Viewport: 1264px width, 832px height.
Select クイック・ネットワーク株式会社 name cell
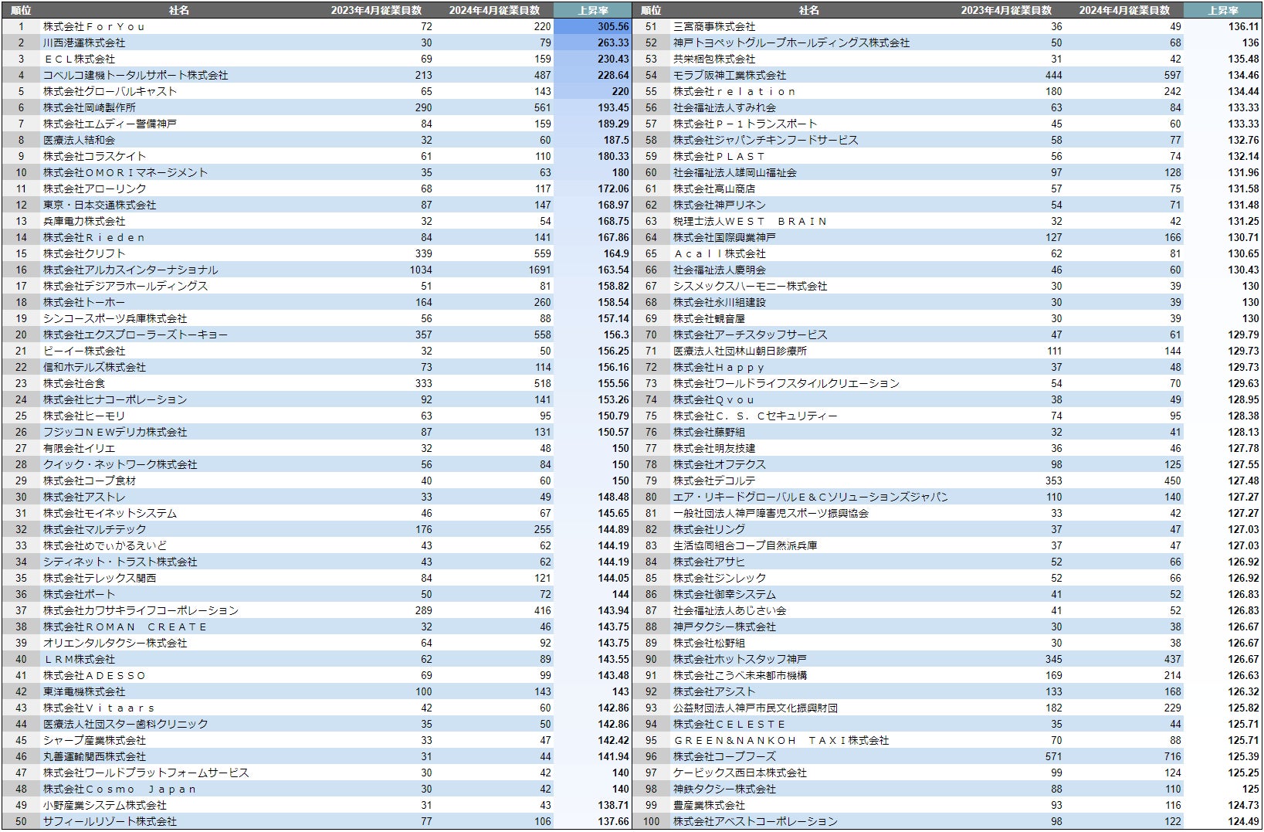pos(120,464)
